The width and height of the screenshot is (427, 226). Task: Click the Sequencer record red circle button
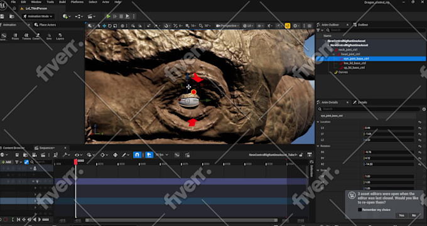click(x=5, y=220)
